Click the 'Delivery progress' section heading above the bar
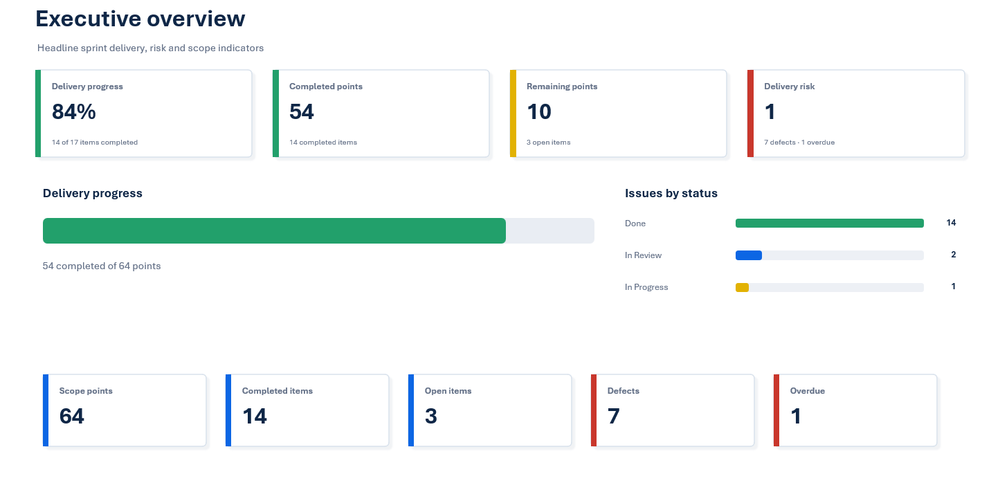The height and width of the screenshot is (483, 1000). point(93,194)
